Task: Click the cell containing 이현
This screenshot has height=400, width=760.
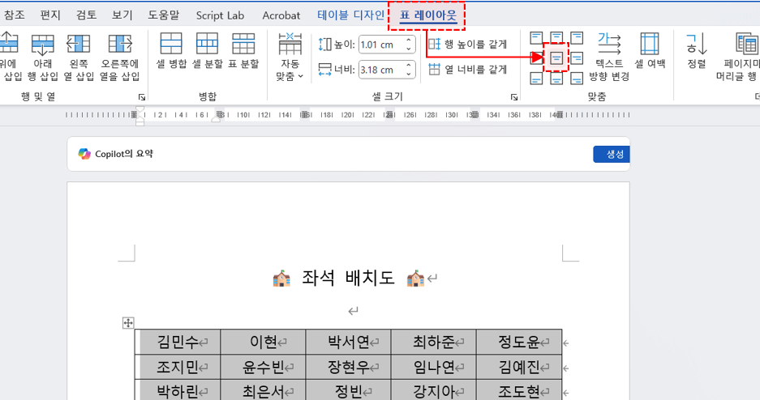Action: (x=263, y=342)
